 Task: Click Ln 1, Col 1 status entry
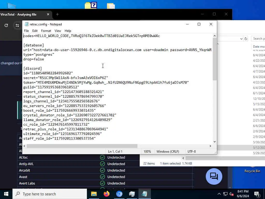click(x=115, y=151)
